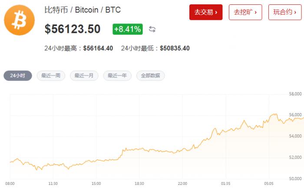Click the 08:00 x-axis time label
304x190 pixels.
point(10,184)
